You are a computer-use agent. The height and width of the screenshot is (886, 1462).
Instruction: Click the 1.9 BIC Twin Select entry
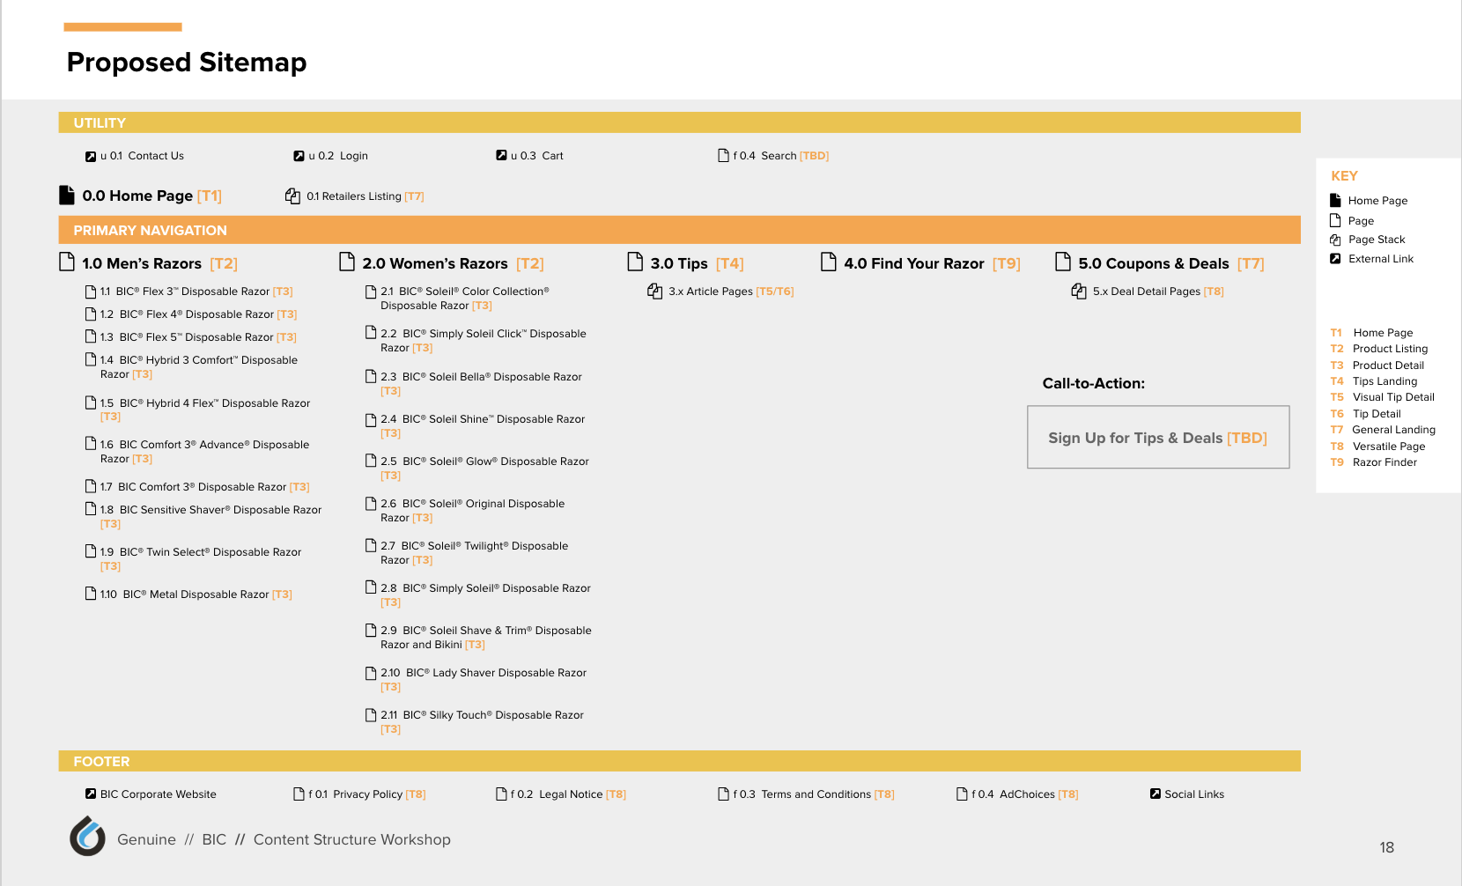coord(200,559)
